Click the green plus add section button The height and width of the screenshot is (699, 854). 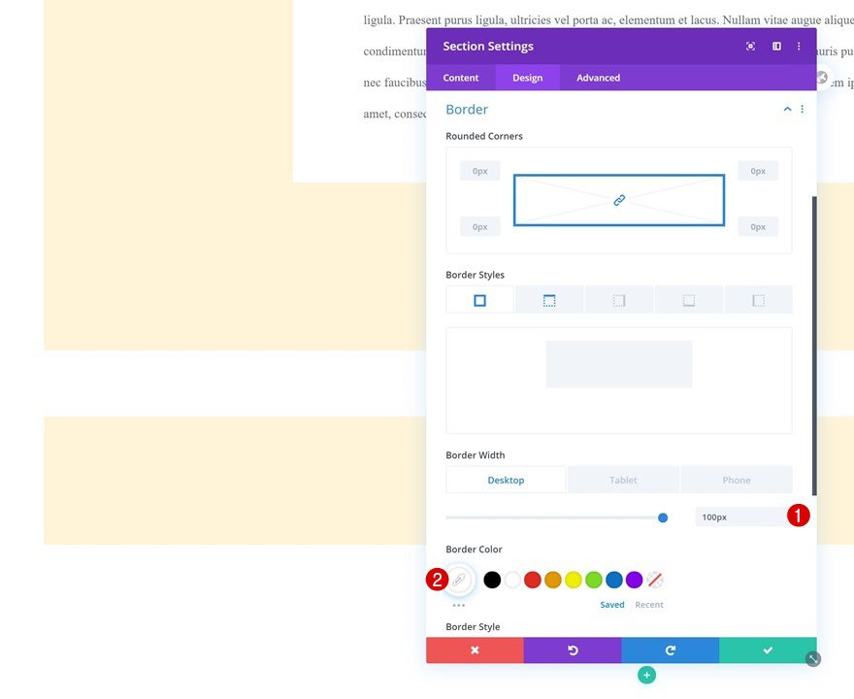646,675
